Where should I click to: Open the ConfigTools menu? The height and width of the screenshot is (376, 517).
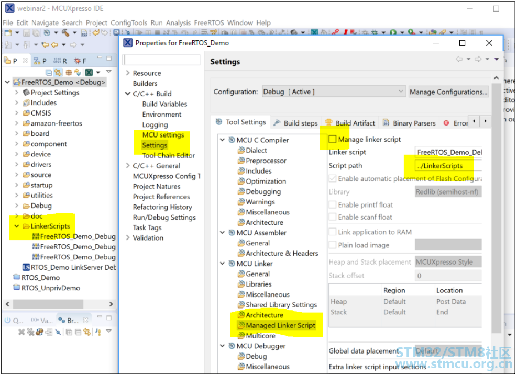[129, 22]
